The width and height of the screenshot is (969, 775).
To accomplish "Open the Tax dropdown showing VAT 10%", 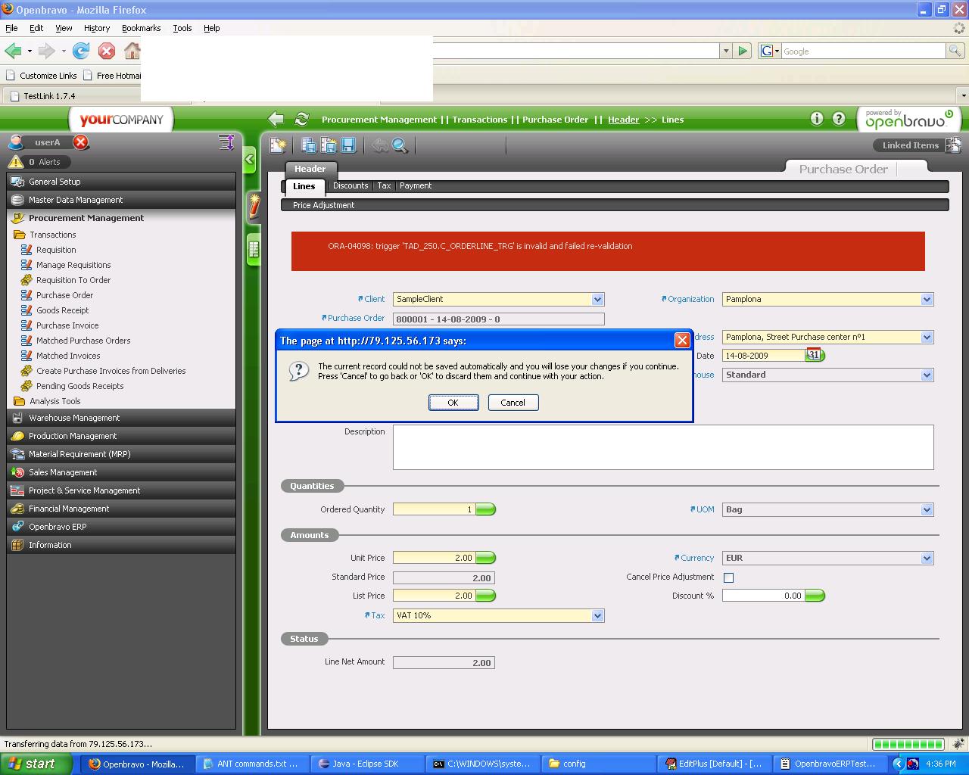I will click(597, 616).
